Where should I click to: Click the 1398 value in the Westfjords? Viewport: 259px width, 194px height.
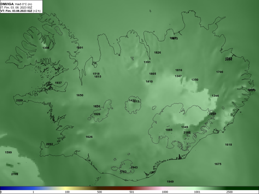point(46,48)
